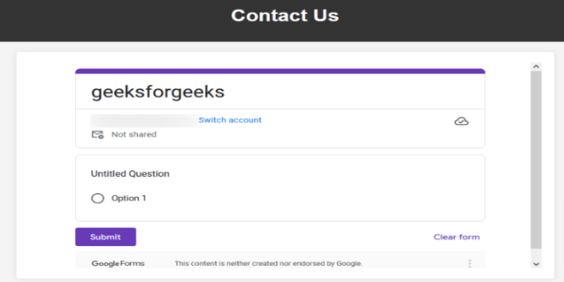Click the Google content disclaimer text

tap(268, 264)
